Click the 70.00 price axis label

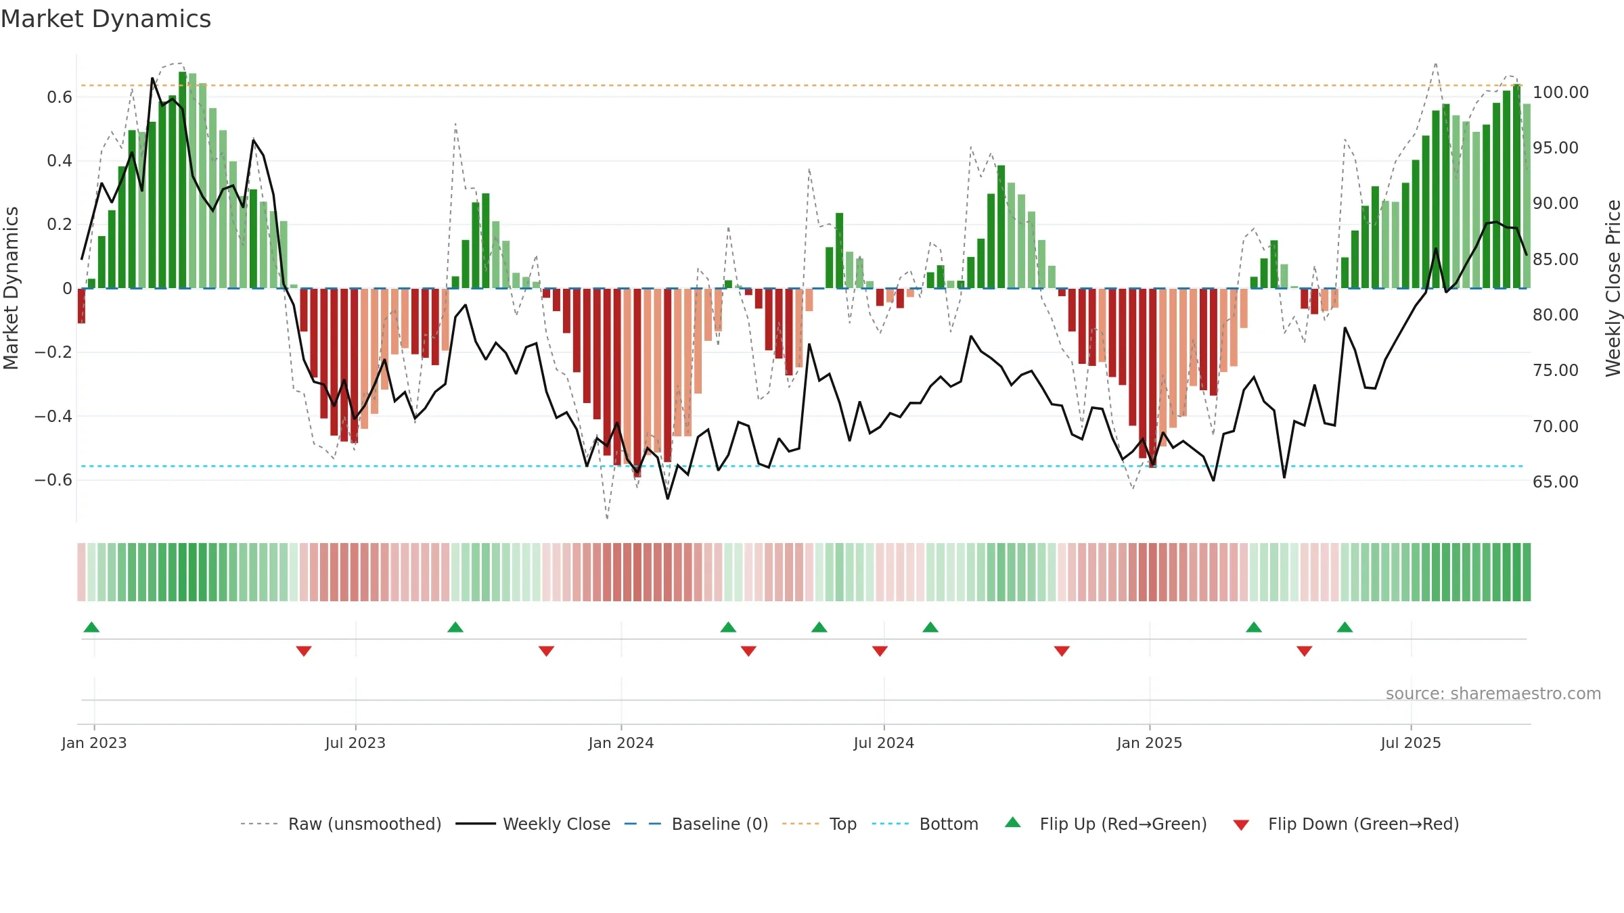(1556, 426)
